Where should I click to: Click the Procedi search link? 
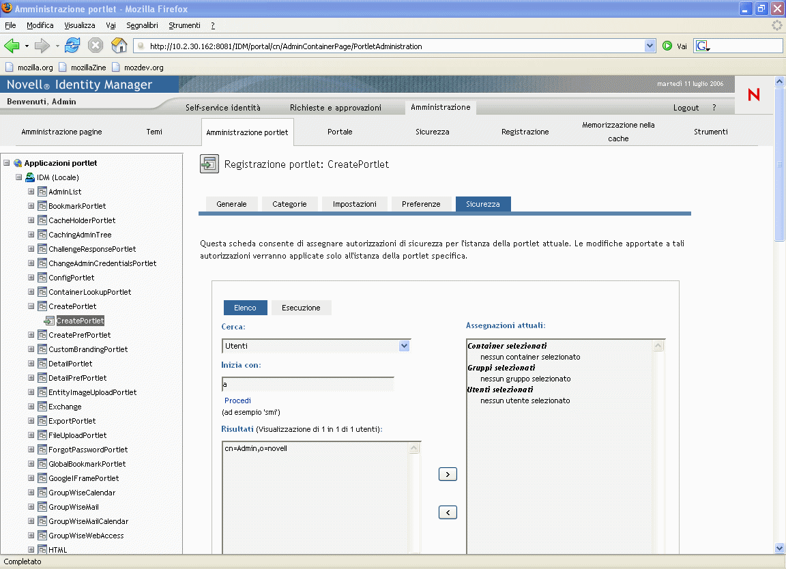click(237, 400)
